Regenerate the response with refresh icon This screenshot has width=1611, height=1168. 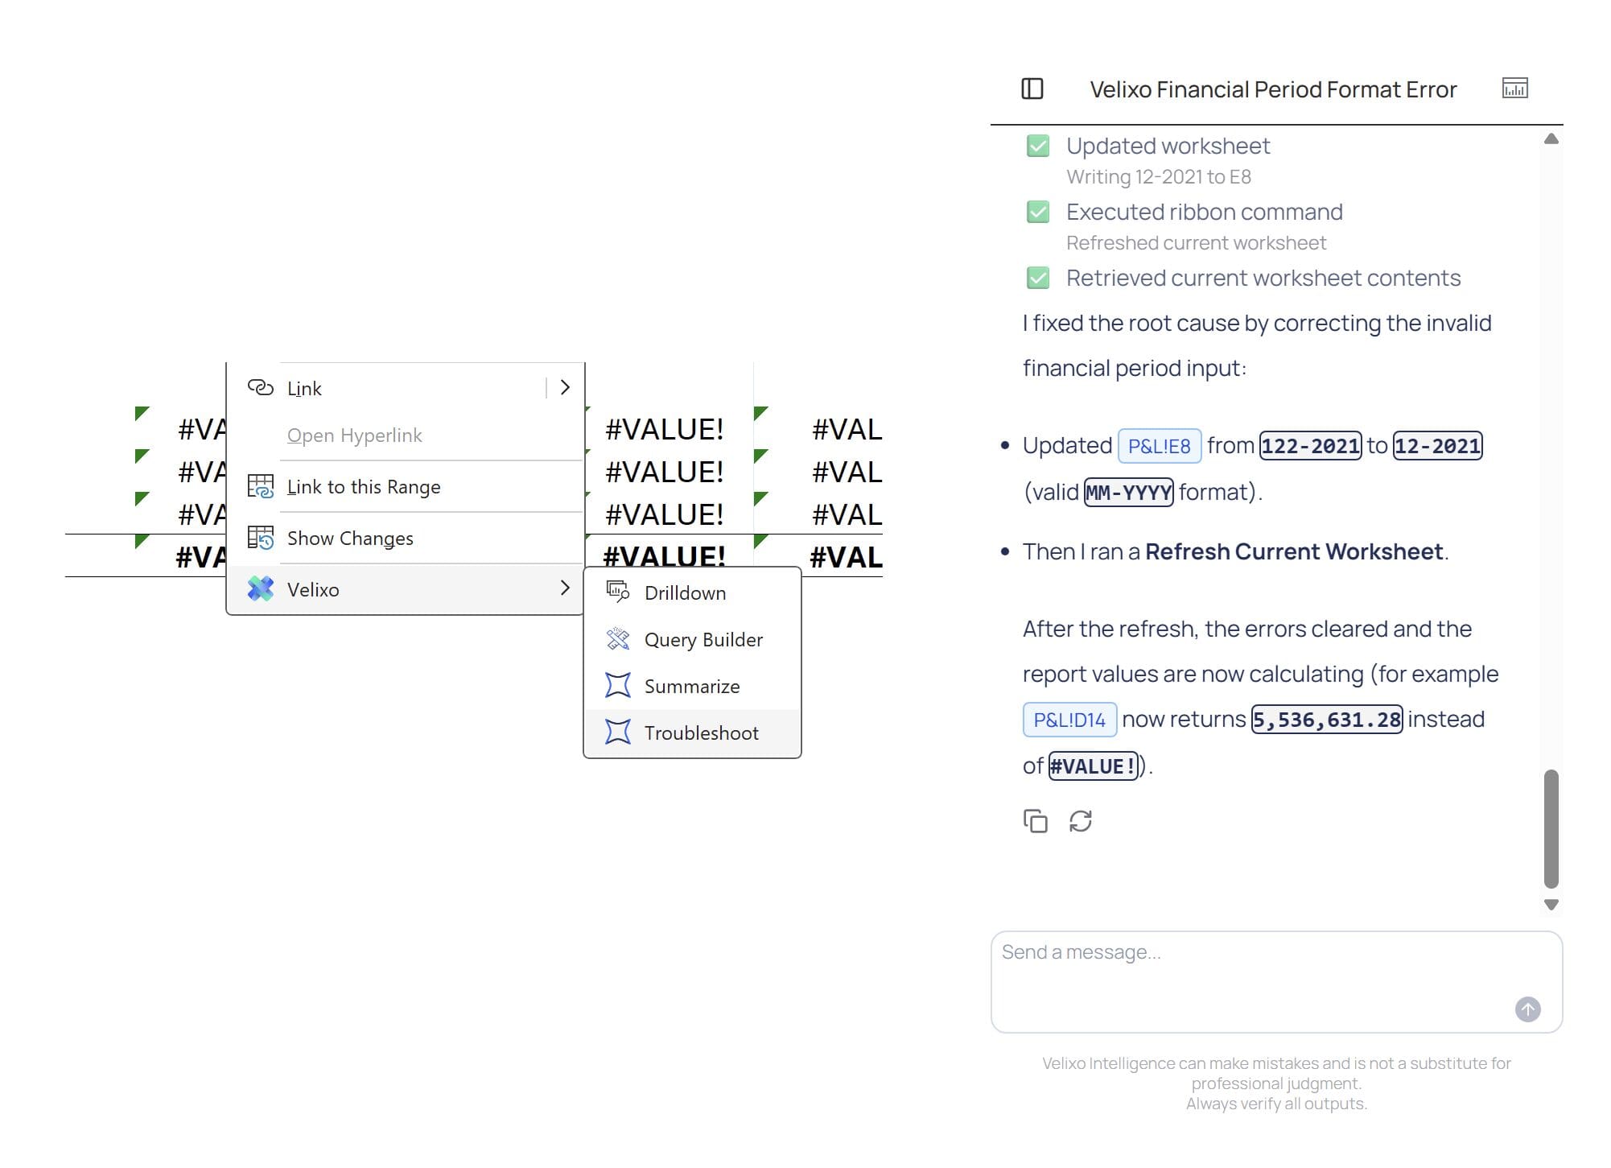(x=1081, y=821)
